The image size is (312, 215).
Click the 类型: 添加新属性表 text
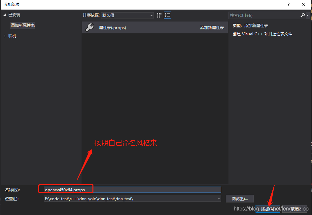pos(250,26)
